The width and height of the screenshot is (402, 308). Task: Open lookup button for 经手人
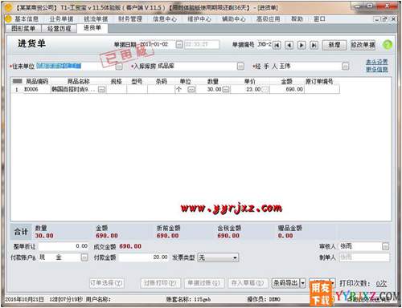[346, 66]
